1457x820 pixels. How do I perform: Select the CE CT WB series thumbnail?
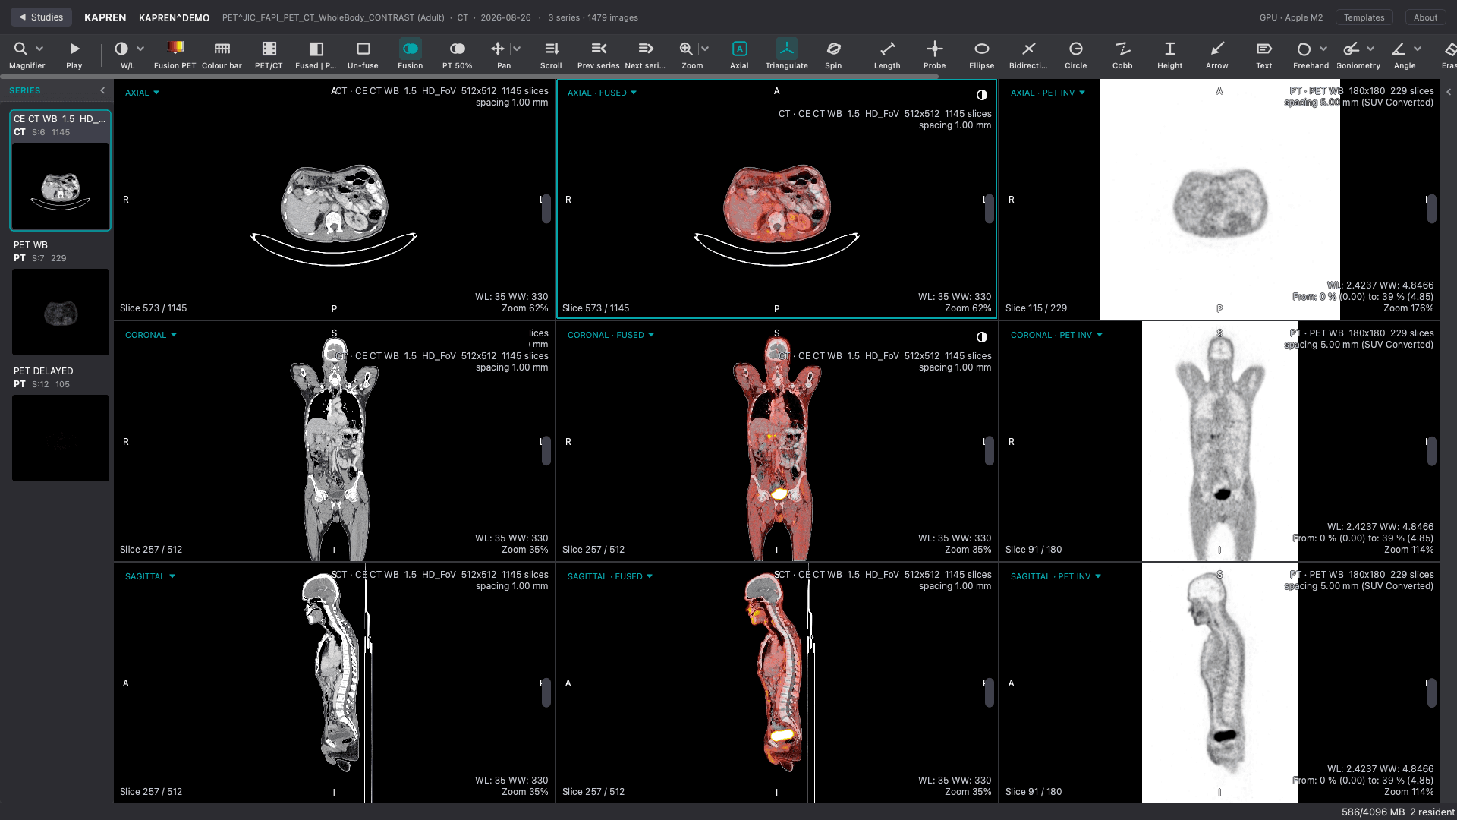tap(61, 186)
